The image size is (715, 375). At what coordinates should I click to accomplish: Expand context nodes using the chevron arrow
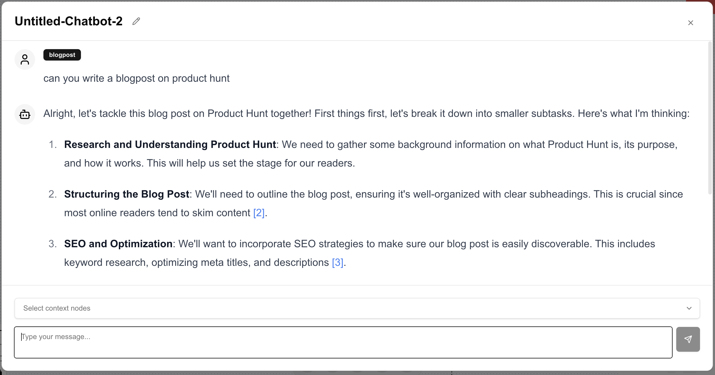pos(689,308)
